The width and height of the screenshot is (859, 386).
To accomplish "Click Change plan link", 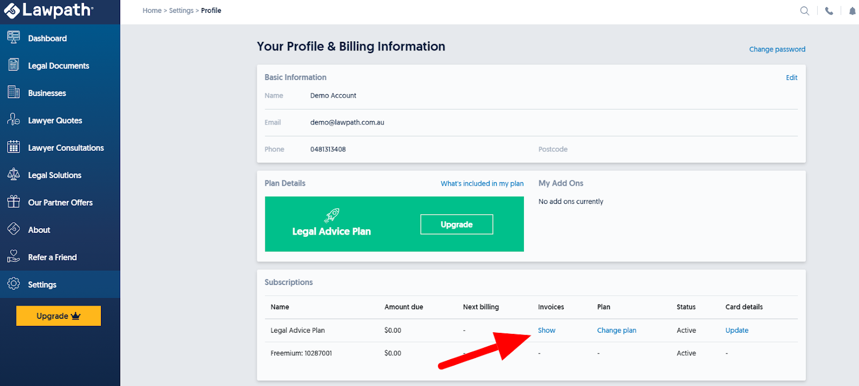I will [x=616, y=330].
